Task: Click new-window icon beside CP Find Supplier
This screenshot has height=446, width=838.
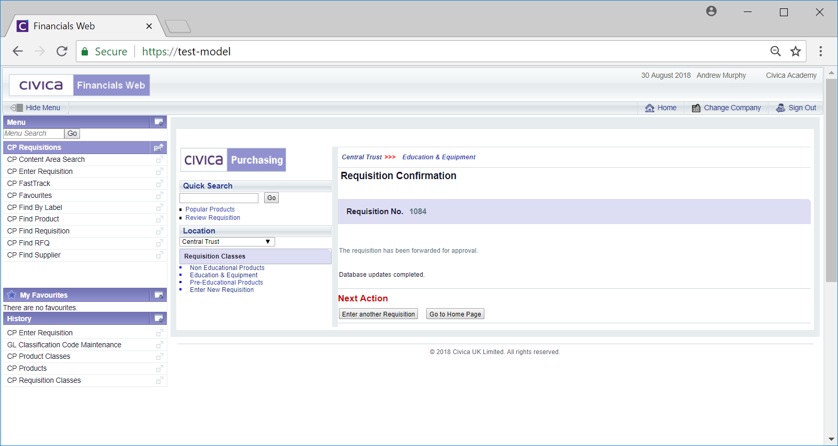Action: (x=160, y=255)
